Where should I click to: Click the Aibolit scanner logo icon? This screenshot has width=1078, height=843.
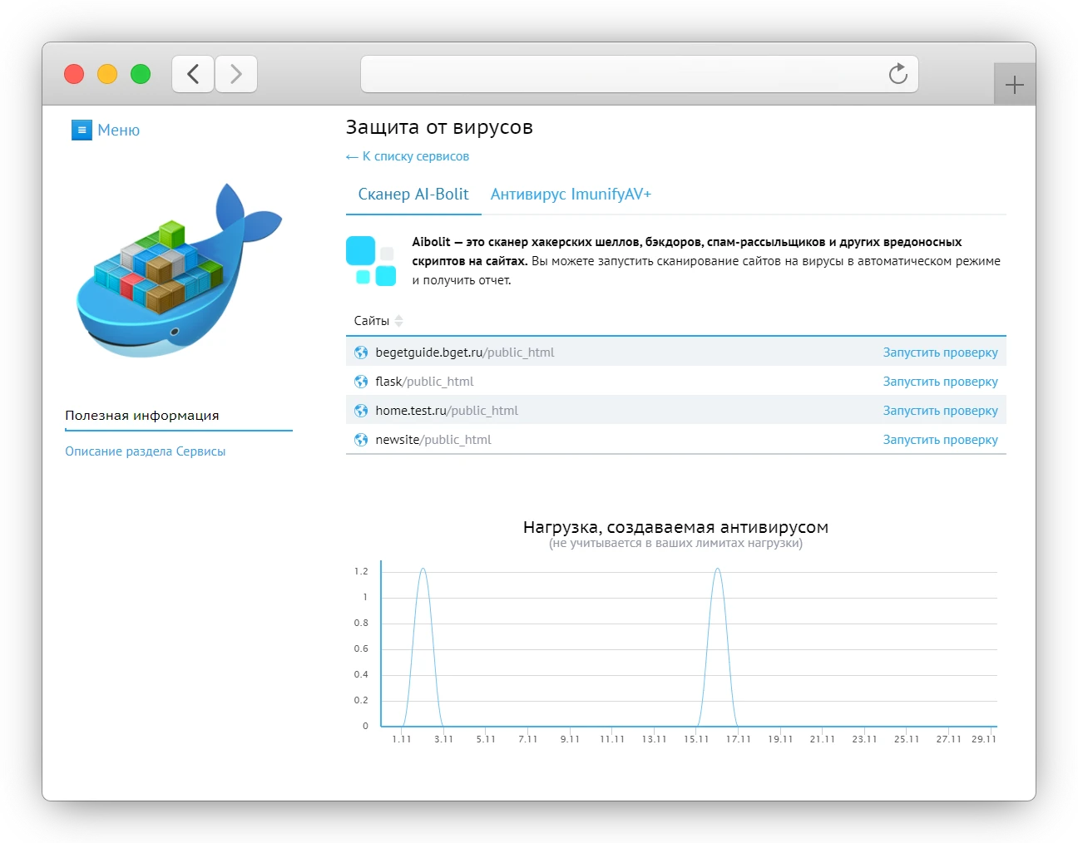point(371,261)
